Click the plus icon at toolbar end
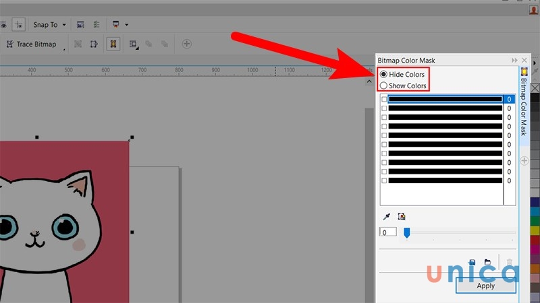 [x=187, y=44]
